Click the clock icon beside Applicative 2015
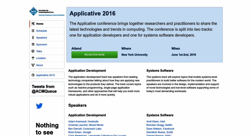This screenshot has width=250, height=136. pos(33,75)
